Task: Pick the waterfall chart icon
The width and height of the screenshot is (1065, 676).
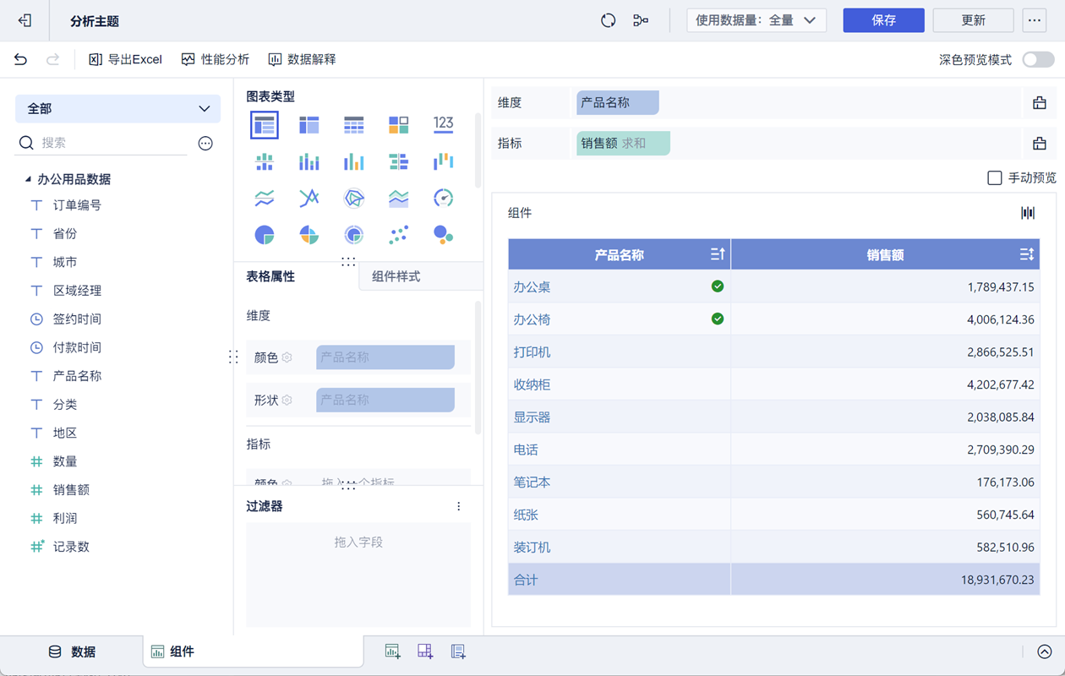Action: click(x=444, y=161)
